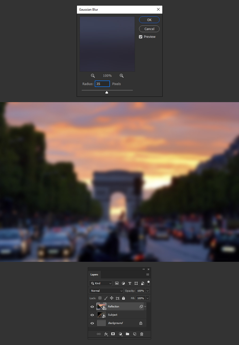The image size is (239, 345).
Task: Uncheck the Preview checkbox
Action: tap(141, 37)
